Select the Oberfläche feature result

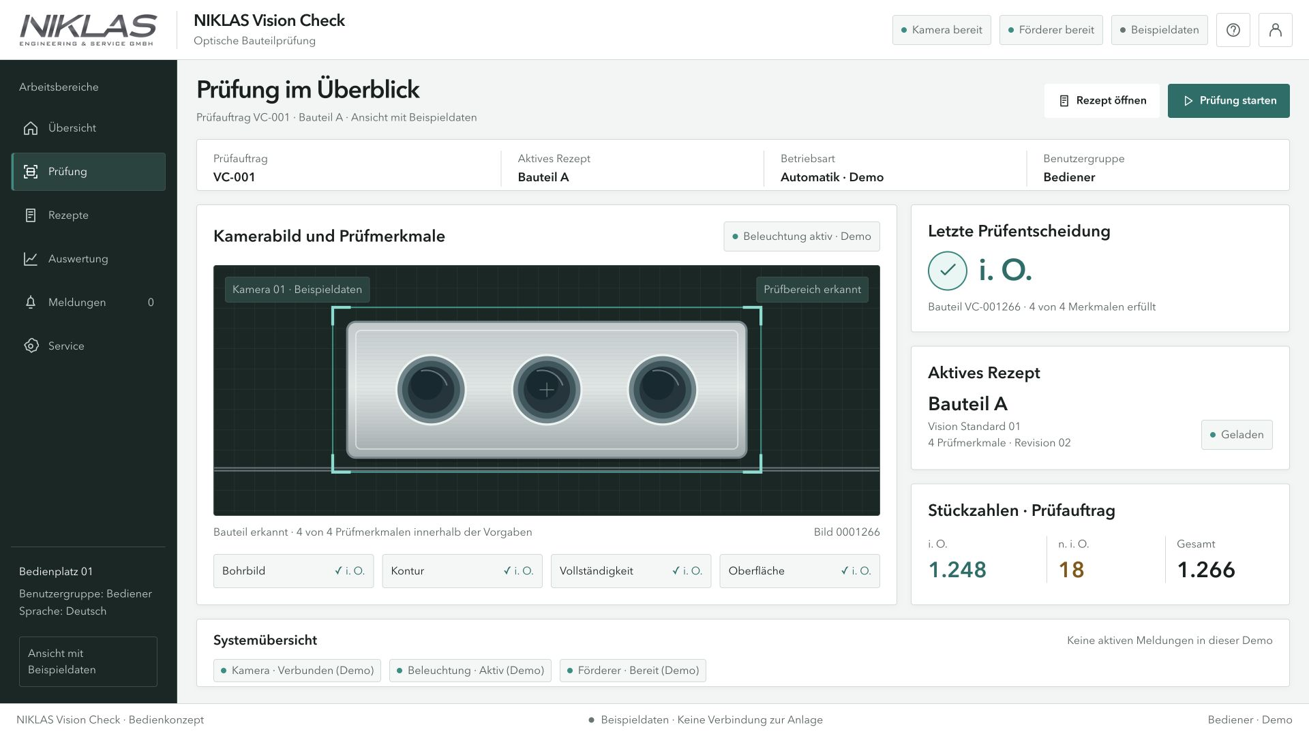(799, 571)
